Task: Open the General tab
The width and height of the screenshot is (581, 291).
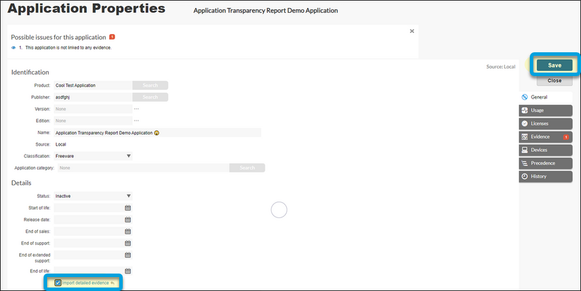Action: point(546,97)
